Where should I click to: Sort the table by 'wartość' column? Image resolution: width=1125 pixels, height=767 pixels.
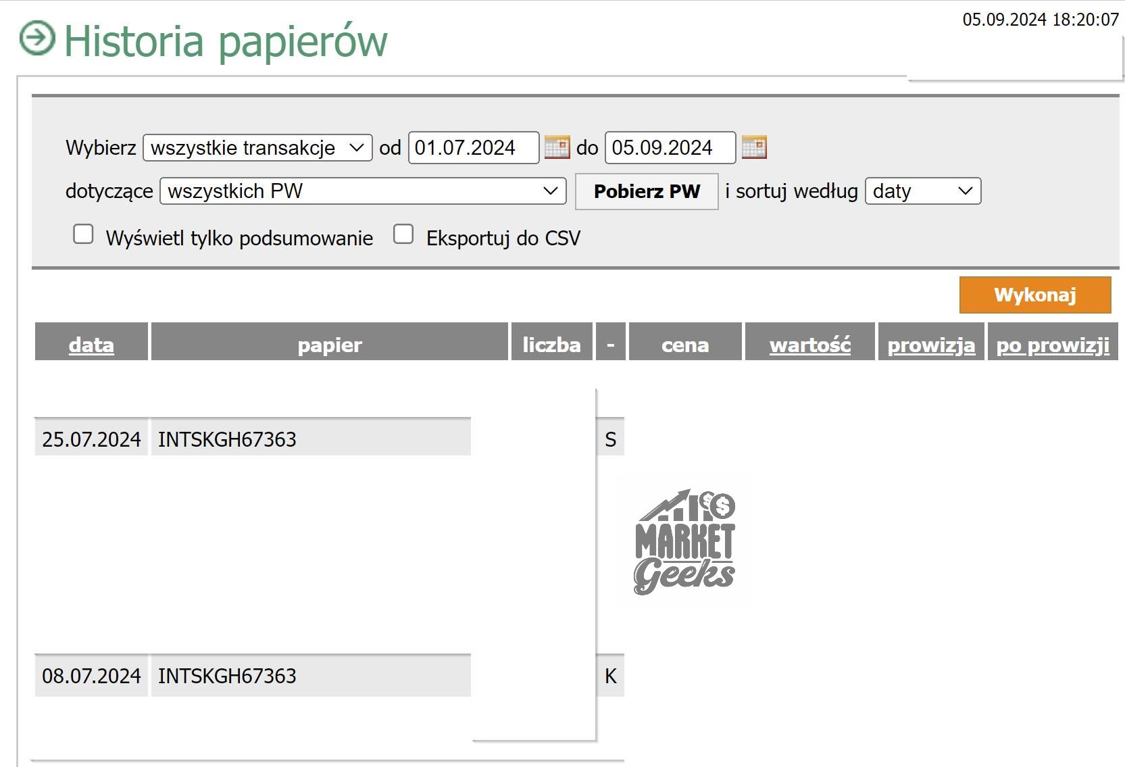[x=809, y=345]
